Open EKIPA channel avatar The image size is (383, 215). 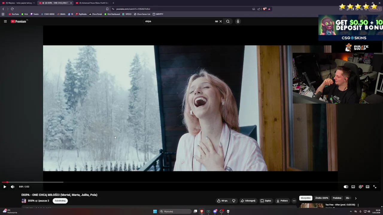(24, 201)
